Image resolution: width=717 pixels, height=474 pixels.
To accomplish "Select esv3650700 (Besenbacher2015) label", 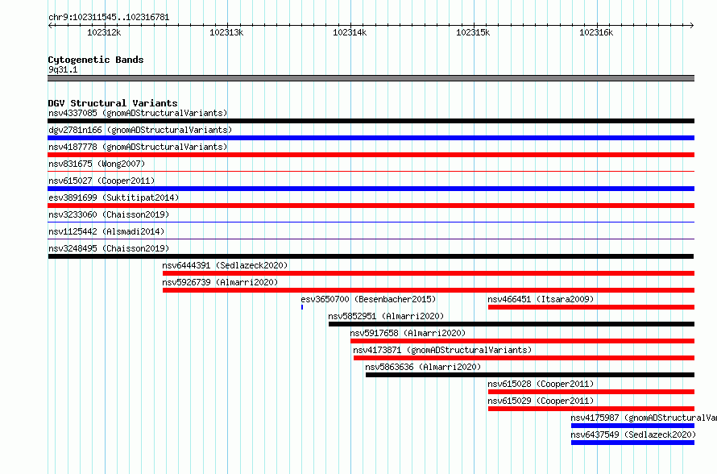I will pos(368,299).
